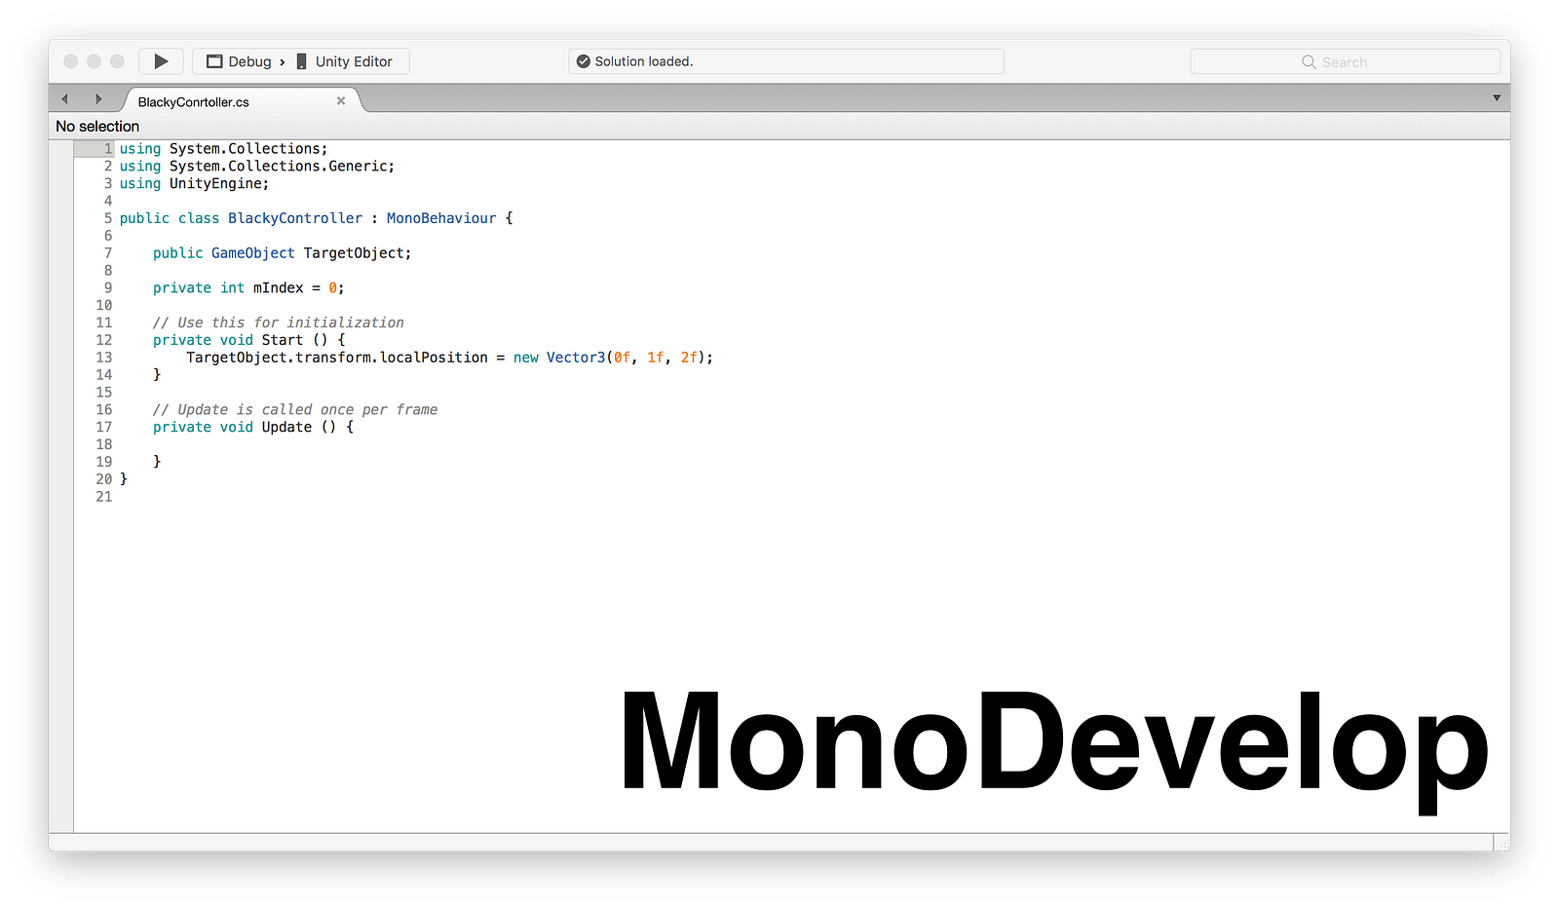Click the magnifier icon in Search
The image size is (1559, 909).
tap(1309, 61)
